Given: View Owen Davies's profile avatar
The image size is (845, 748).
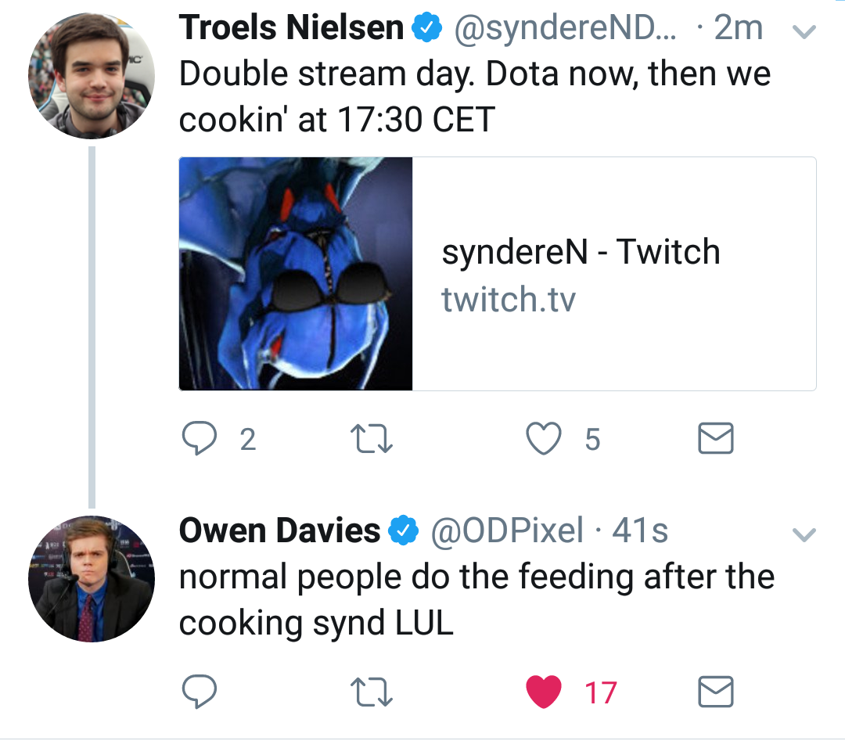Looking at the screenshot, I should [91, 578].
